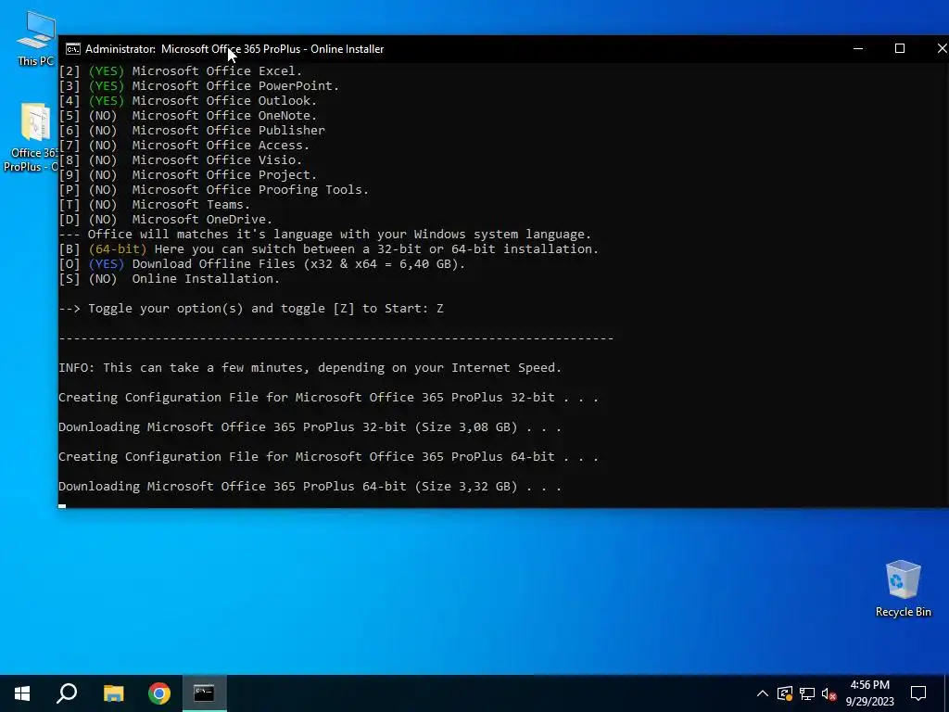949x712 pixels.
Task: Open the network status tray icon
Action: (807, 693)
